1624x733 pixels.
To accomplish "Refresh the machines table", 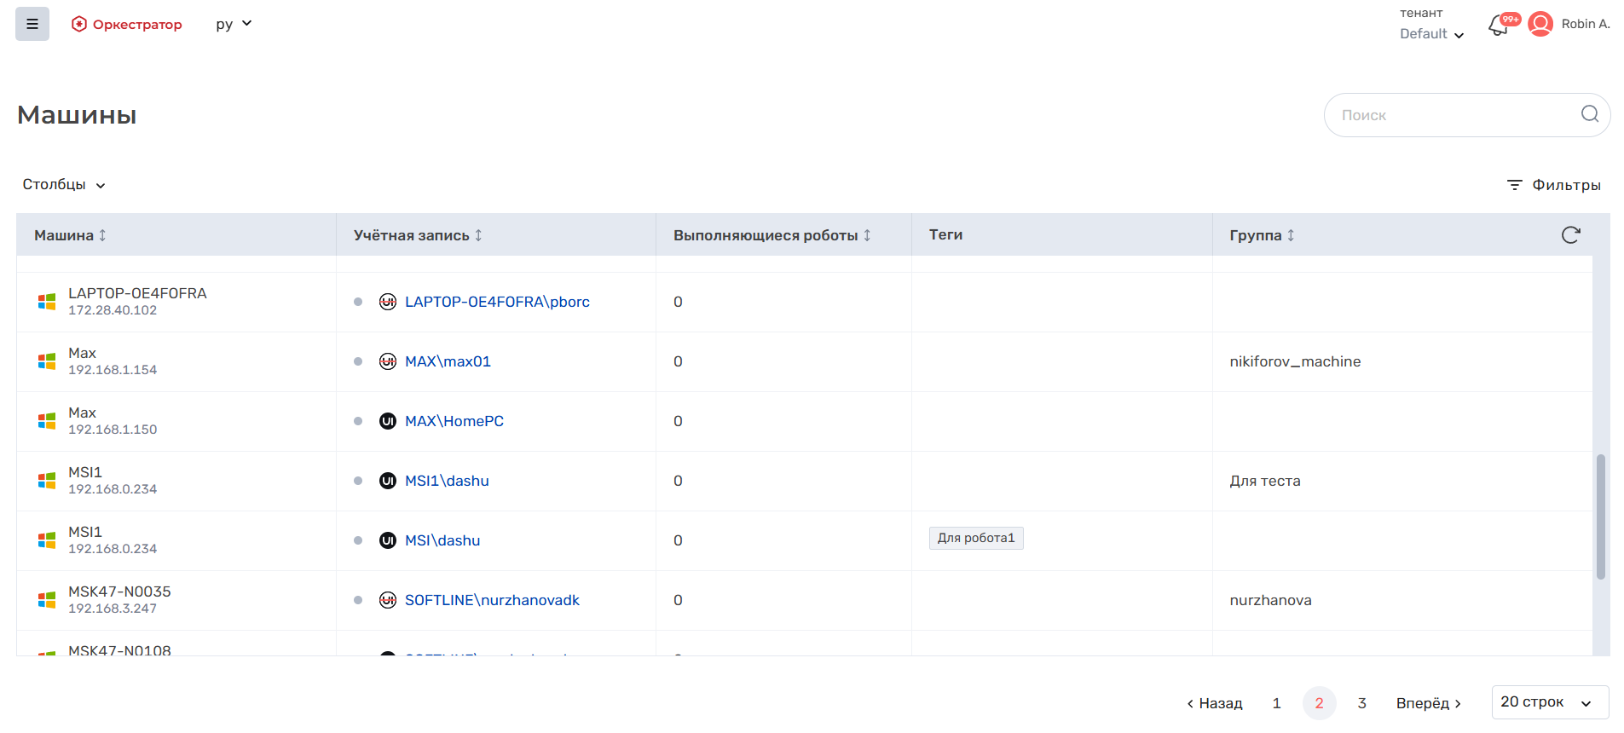I will coord(1570,235).
